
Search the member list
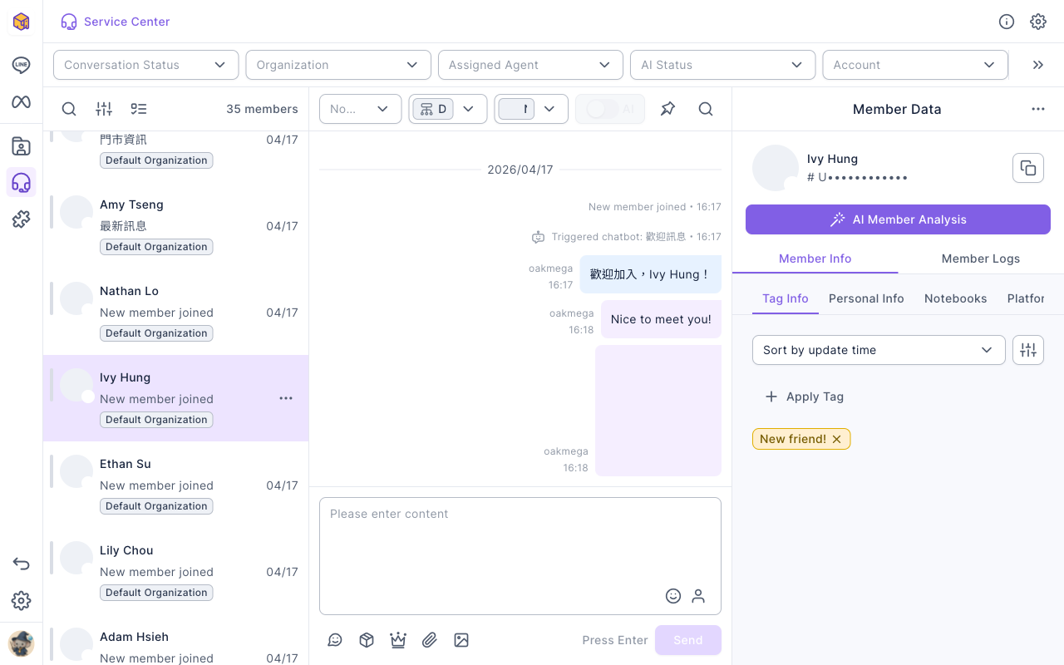click(69, 109)
